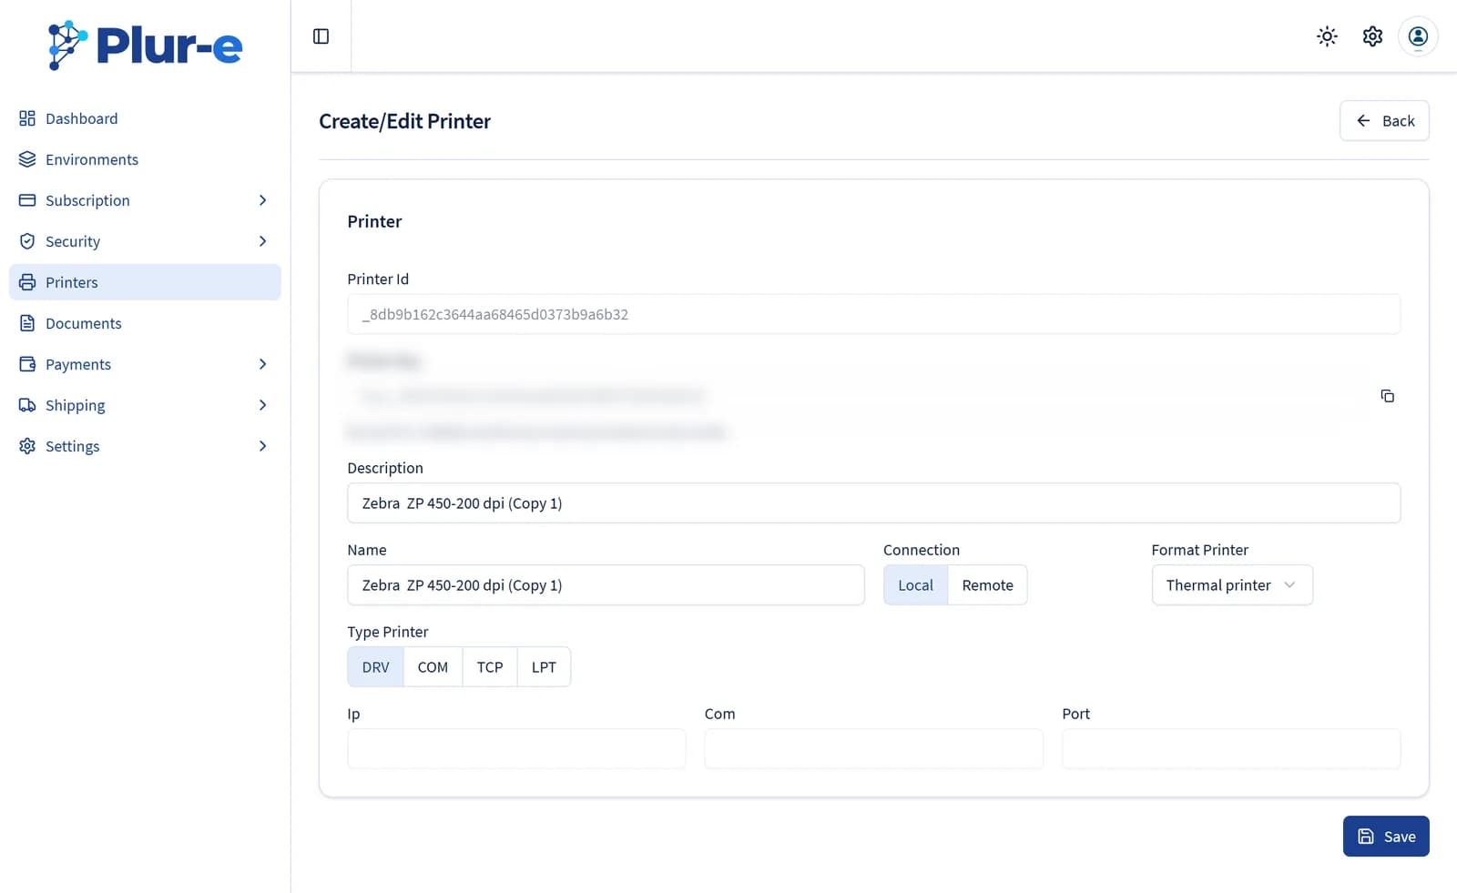
Task: Expand the Settings menu chevron
Action: coord(262,446)
